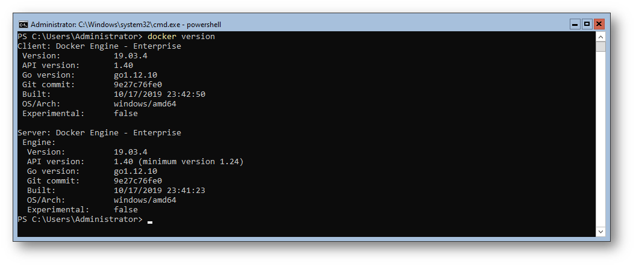Click the window title bar text
This screenshot has width=636, height=267.
pyautogui.click(x=126, y=25)
